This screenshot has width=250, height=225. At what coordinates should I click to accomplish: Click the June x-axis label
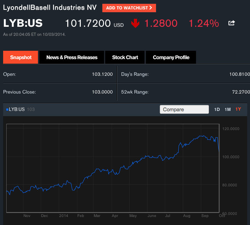[x=152, y=216]
